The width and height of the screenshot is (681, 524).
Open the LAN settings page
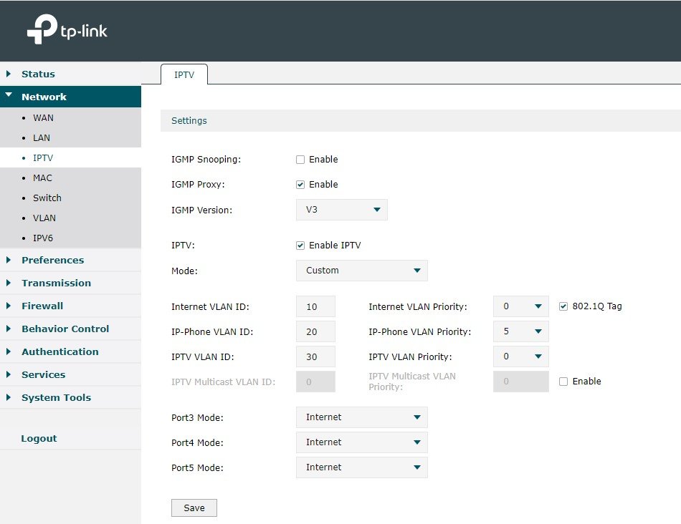tap(42, 138)
